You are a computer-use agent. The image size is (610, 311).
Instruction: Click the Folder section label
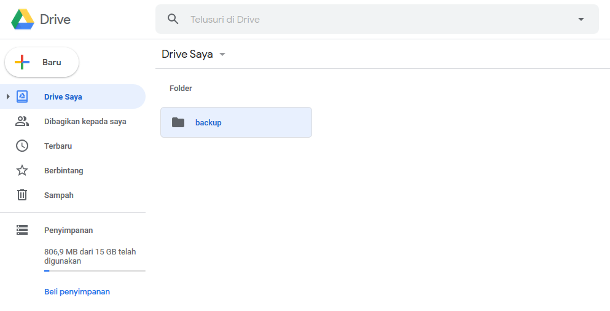(181, 89)
